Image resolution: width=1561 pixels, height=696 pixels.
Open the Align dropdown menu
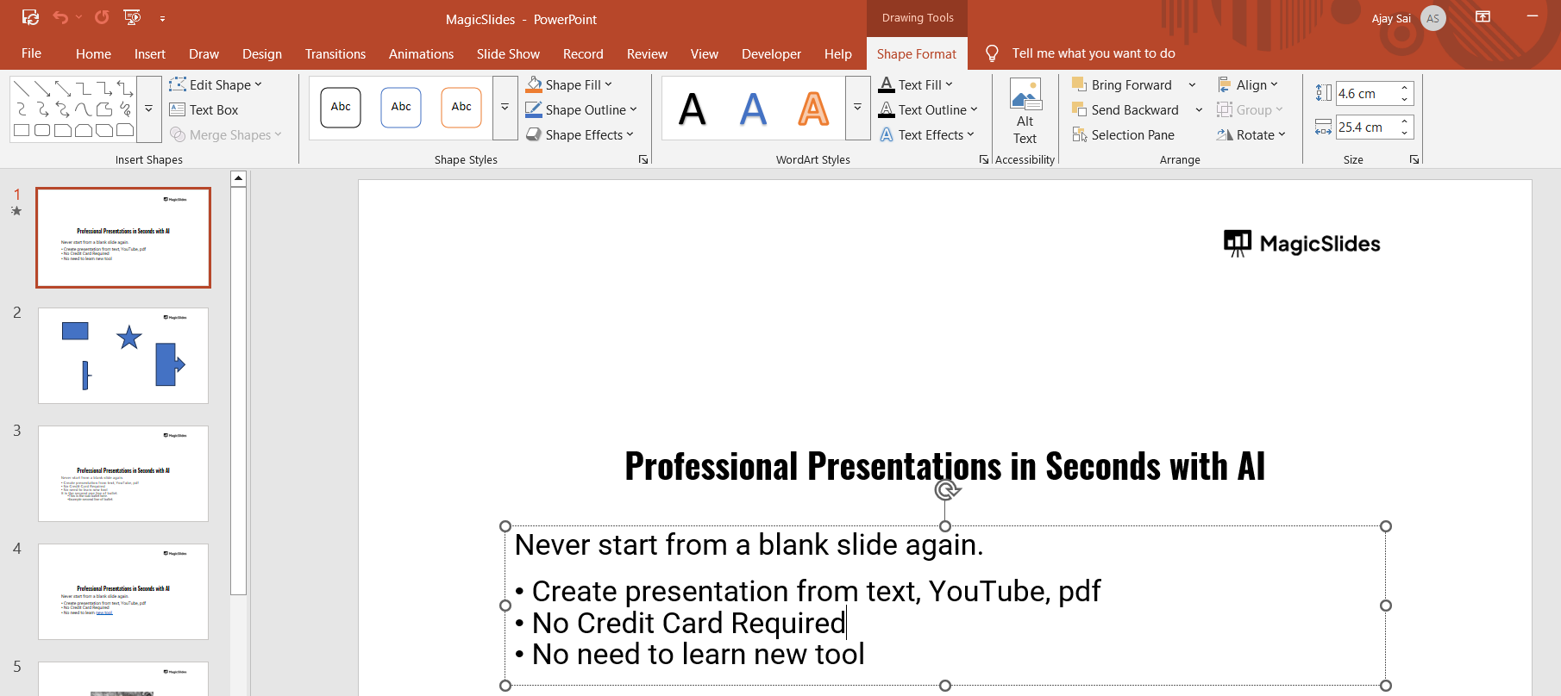point(1248,84)
